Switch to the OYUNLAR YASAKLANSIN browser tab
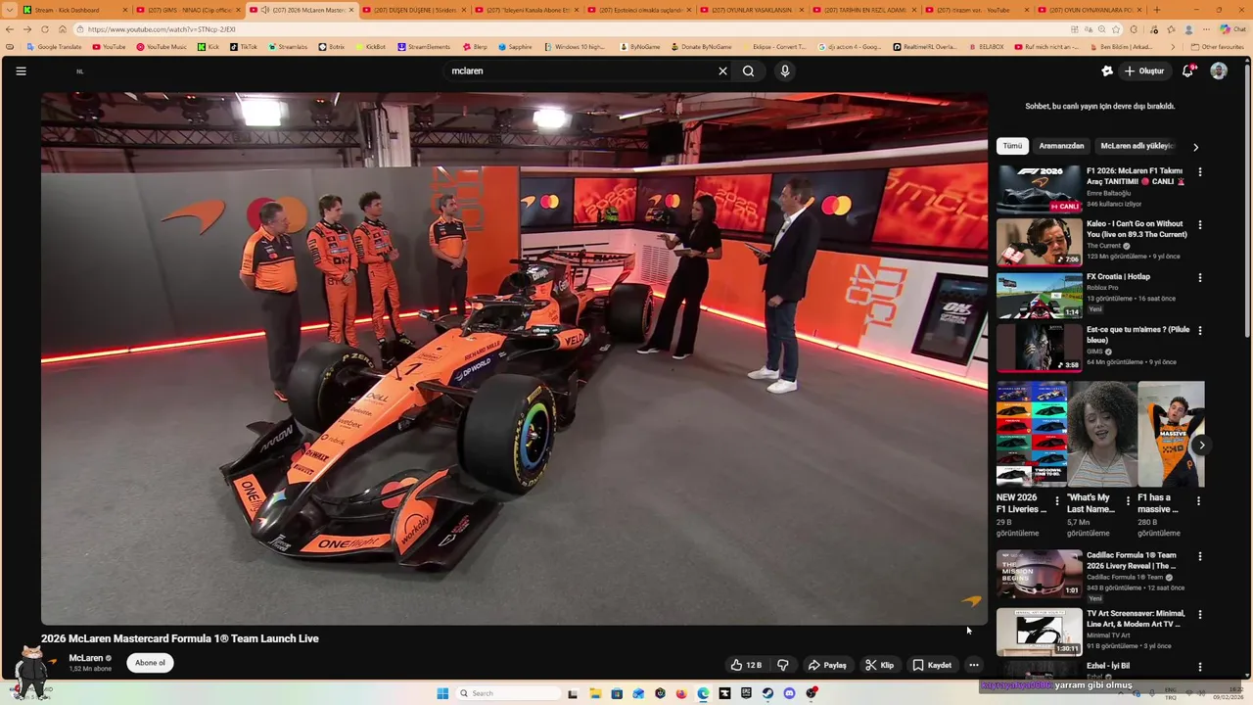1253x705 pixels. tap(750, 10)
